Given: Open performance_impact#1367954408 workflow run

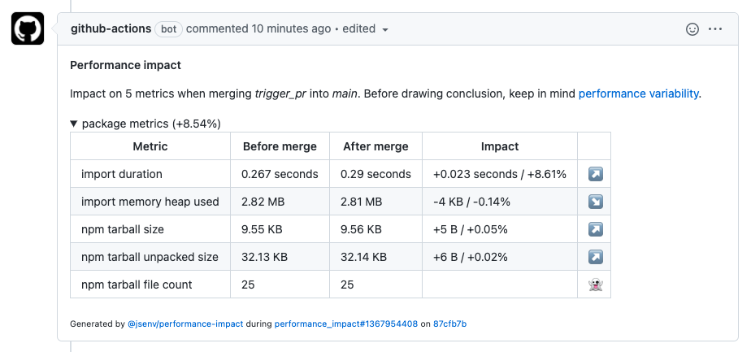Looking at the screenshot, I should pyautogui.click(x=345, y=324).
